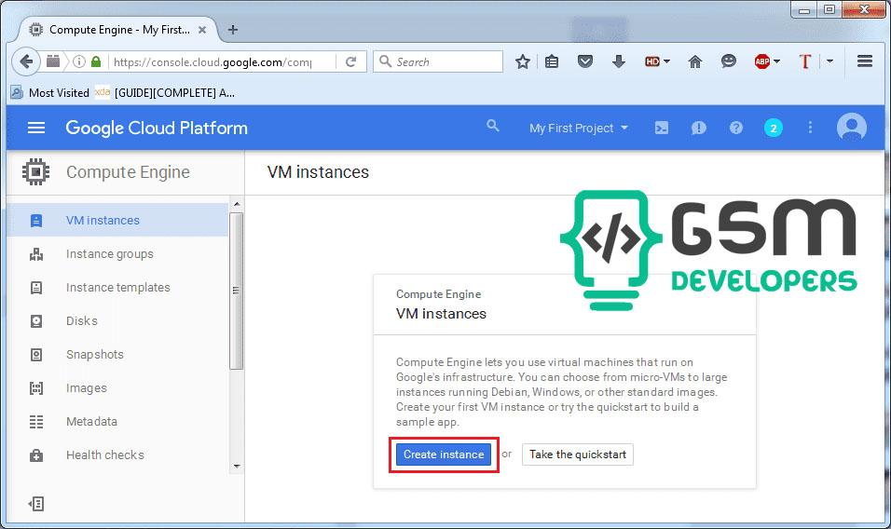Click the browser Search field

coord(438,61)
